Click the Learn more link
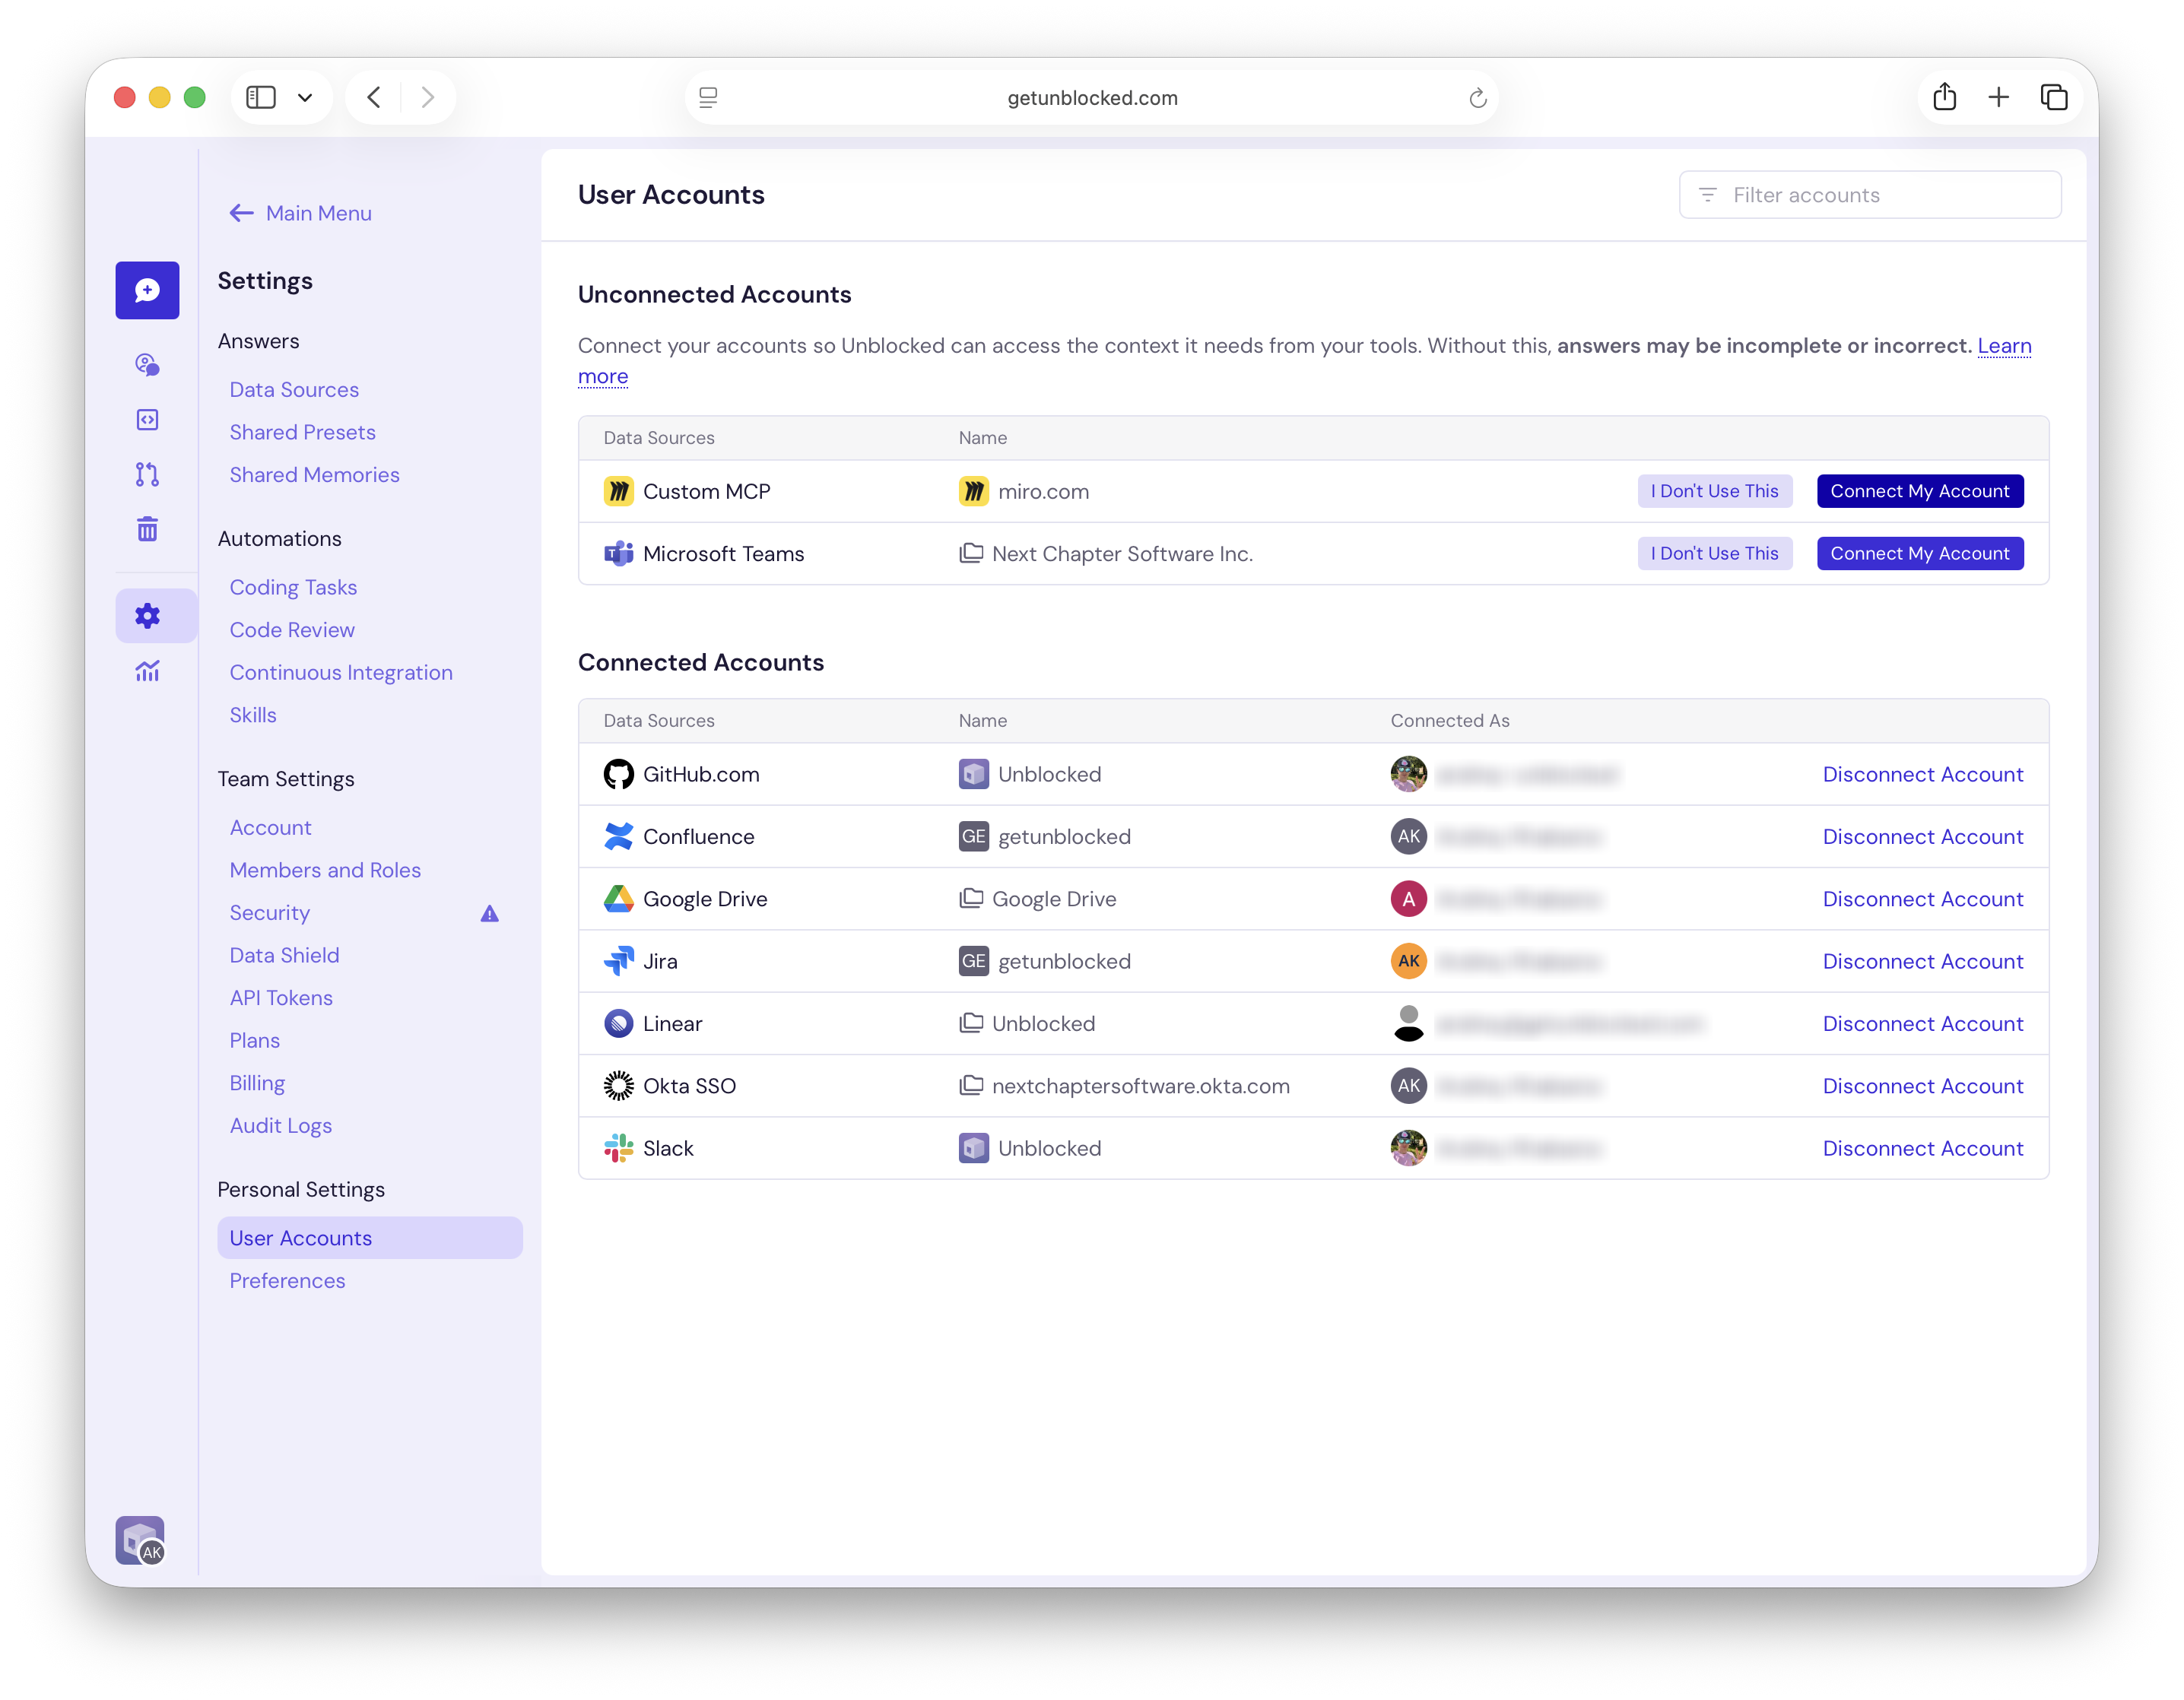This screenshot has width=2184, height=1700. click(x=2004, y=346)
